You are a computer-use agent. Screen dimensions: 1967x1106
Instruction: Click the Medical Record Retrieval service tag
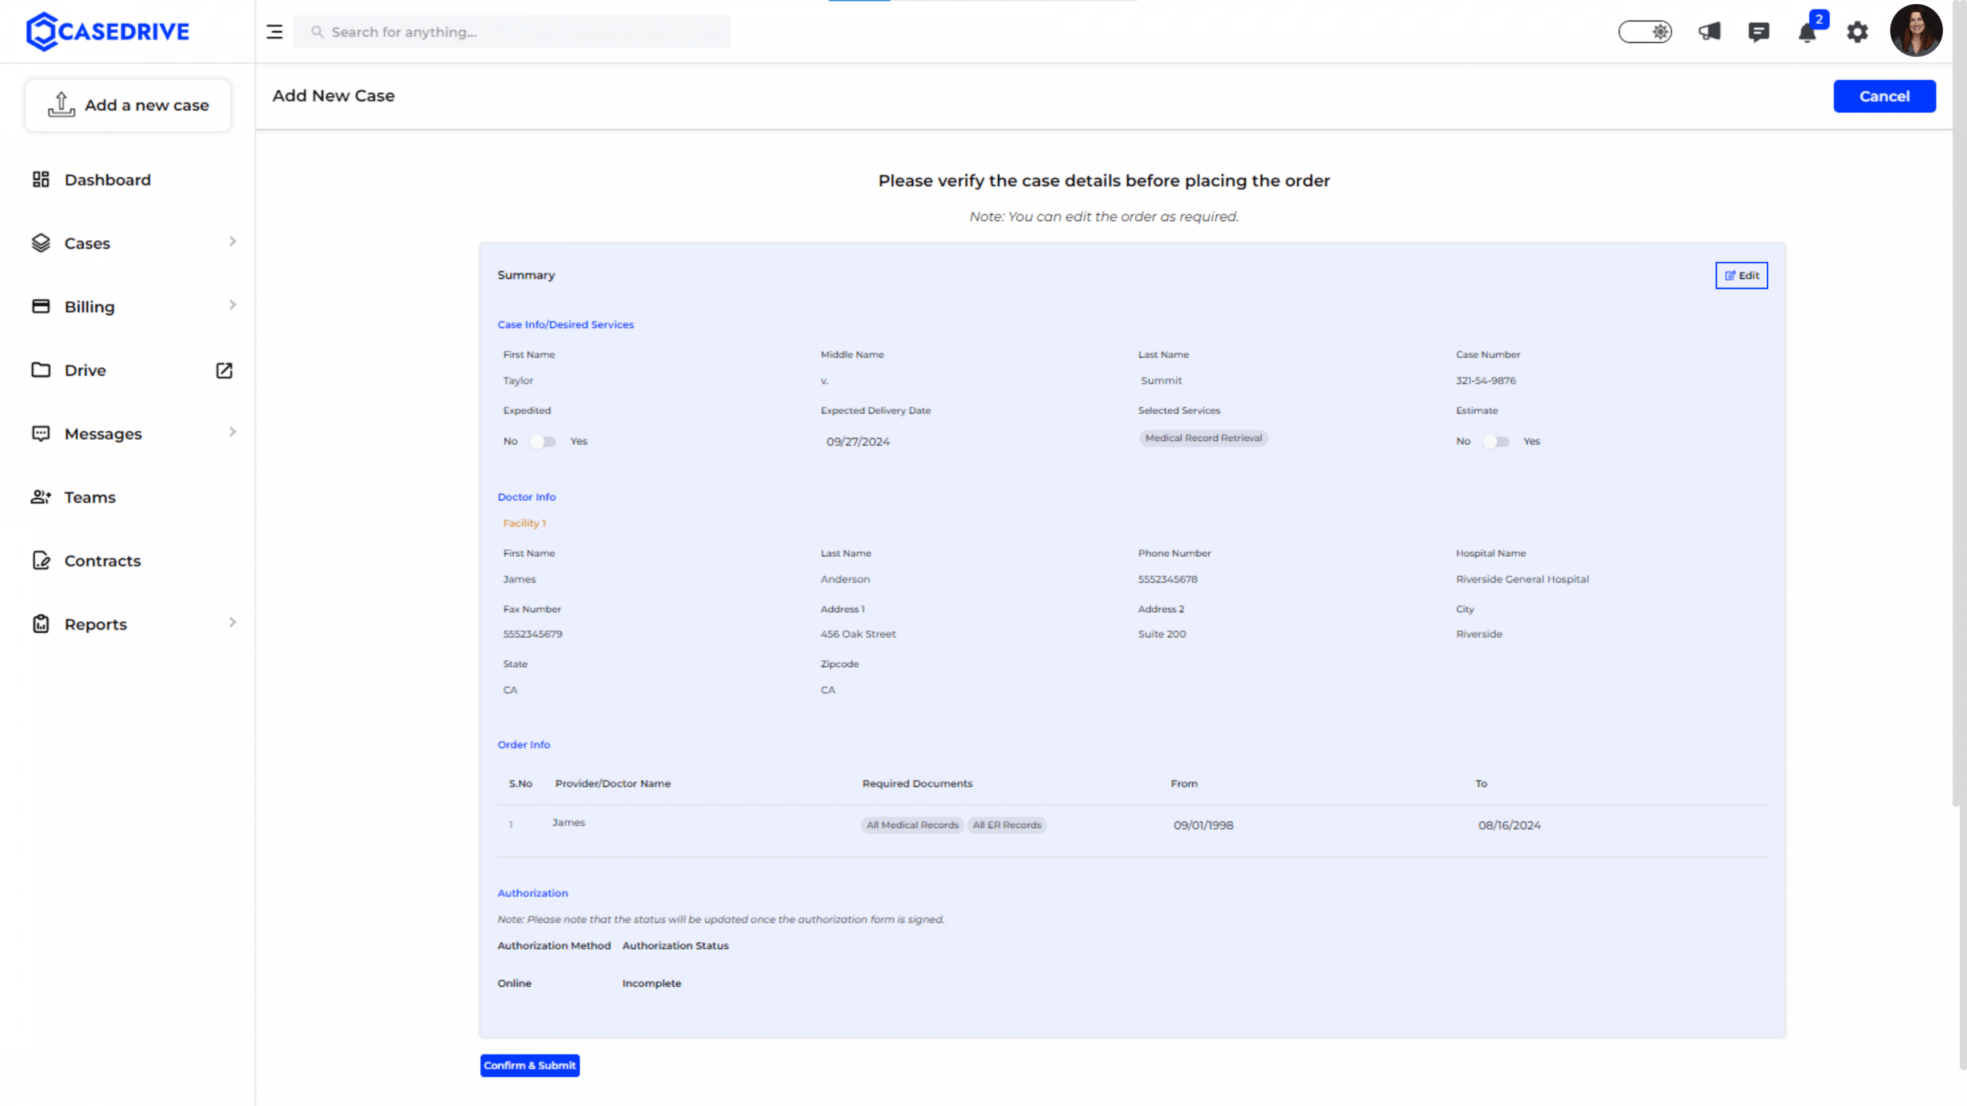(x=1203, y=438)
